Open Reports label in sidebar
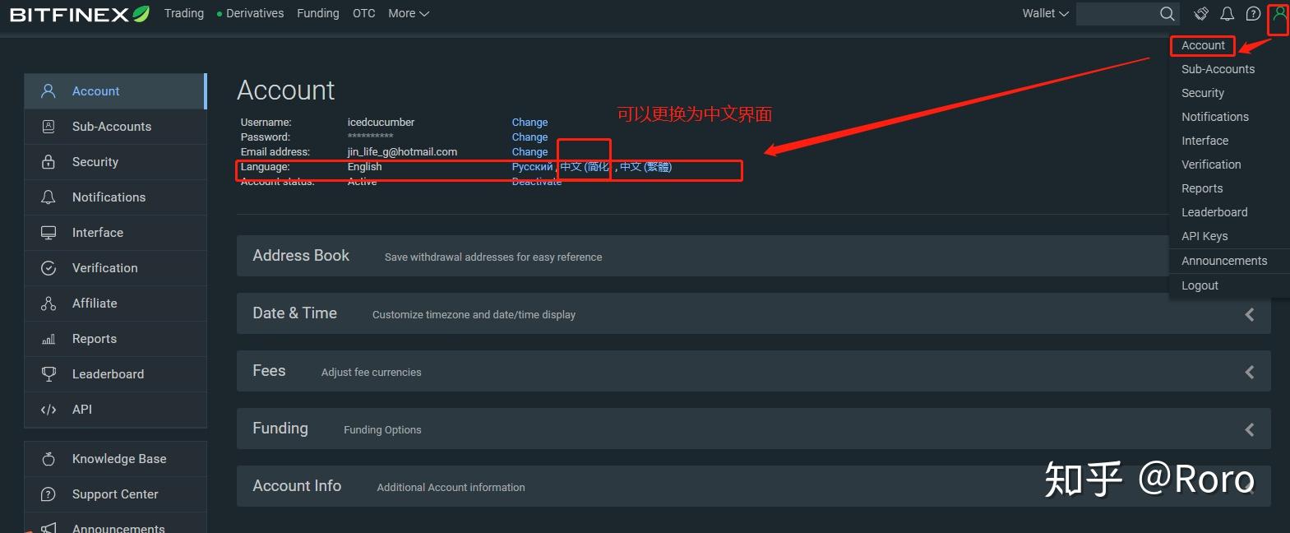Image resolution: width=1290 pixels, height=533 pixels. click(95, 339)
